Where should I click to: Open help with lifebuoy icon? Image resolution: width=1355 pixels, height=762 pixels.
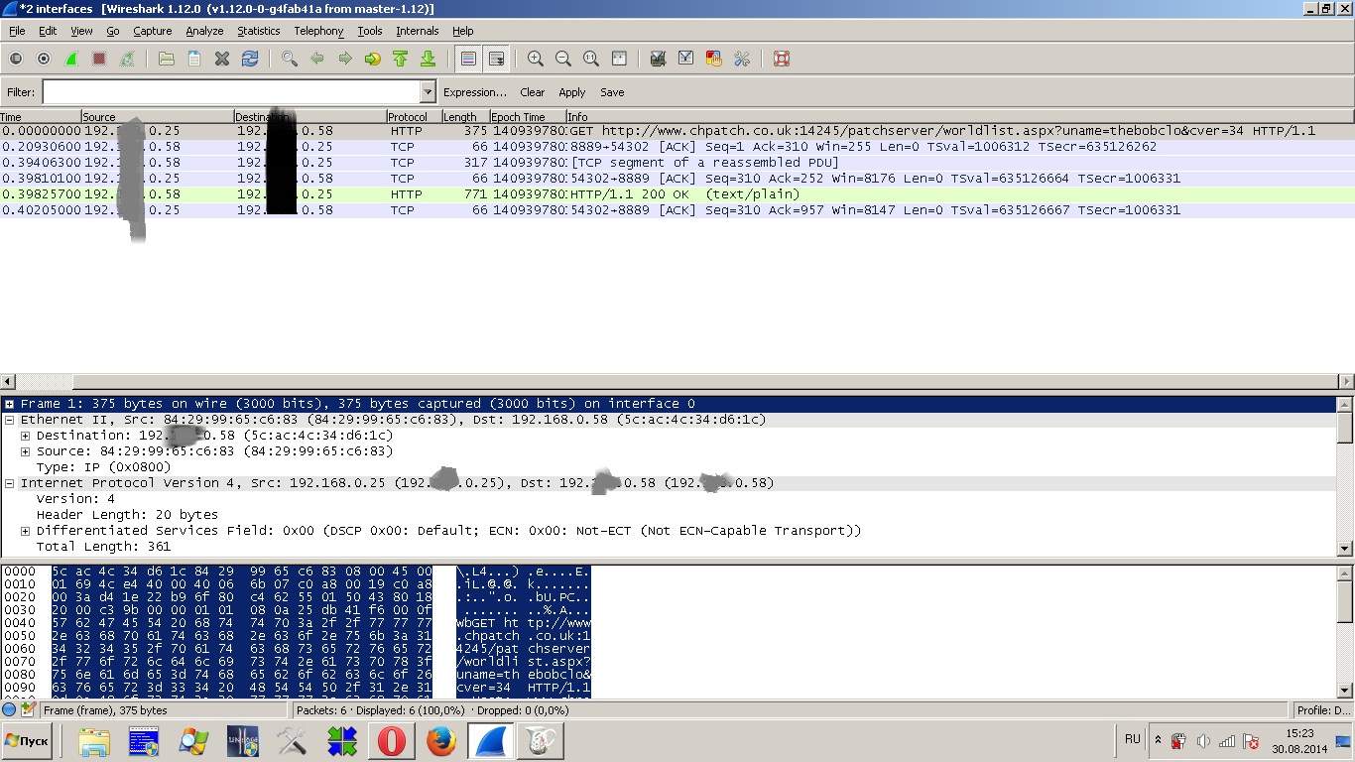782,60
